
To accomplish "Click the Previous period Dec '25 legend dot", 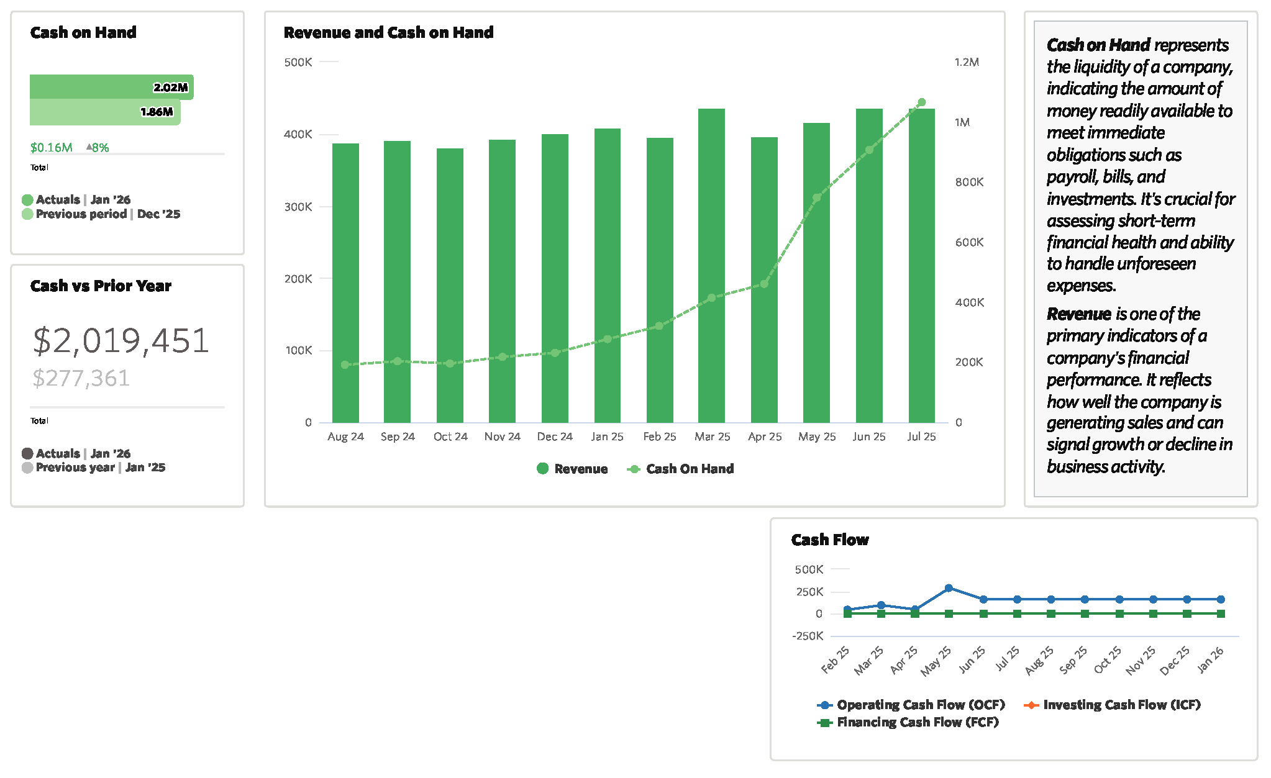I will coord(27,214).
